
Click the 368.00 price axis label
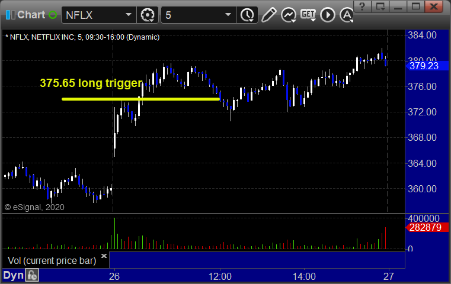pyautogui.click(x=422, y=137)
